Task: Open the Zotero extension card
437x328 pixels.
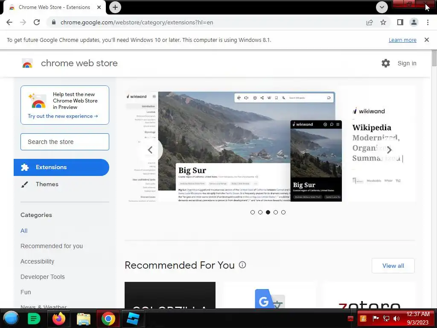Action: pos(369,295)
